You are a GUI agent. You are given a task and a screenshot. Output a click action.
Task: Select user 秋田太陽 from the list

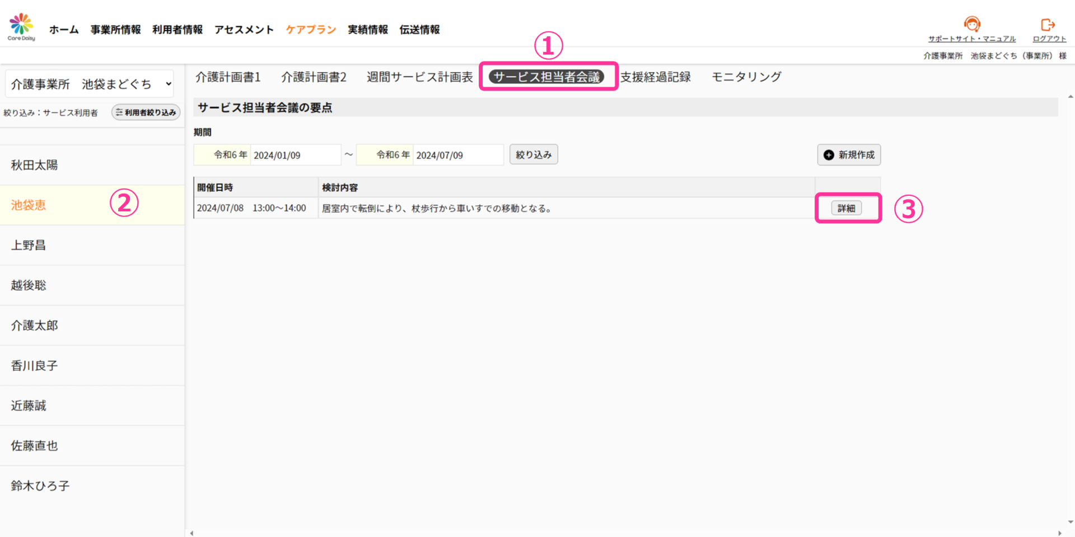point(35,165)
